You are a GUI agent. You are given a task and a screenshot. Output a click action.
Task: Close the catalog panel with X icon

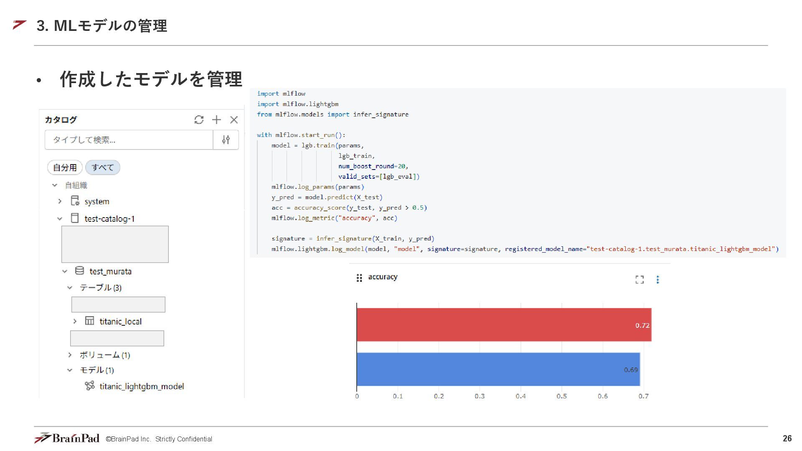(x=234, y=120)
